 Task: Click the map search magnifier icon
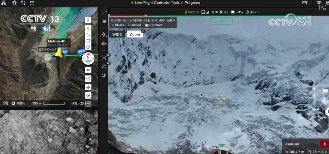click(88, 20)
